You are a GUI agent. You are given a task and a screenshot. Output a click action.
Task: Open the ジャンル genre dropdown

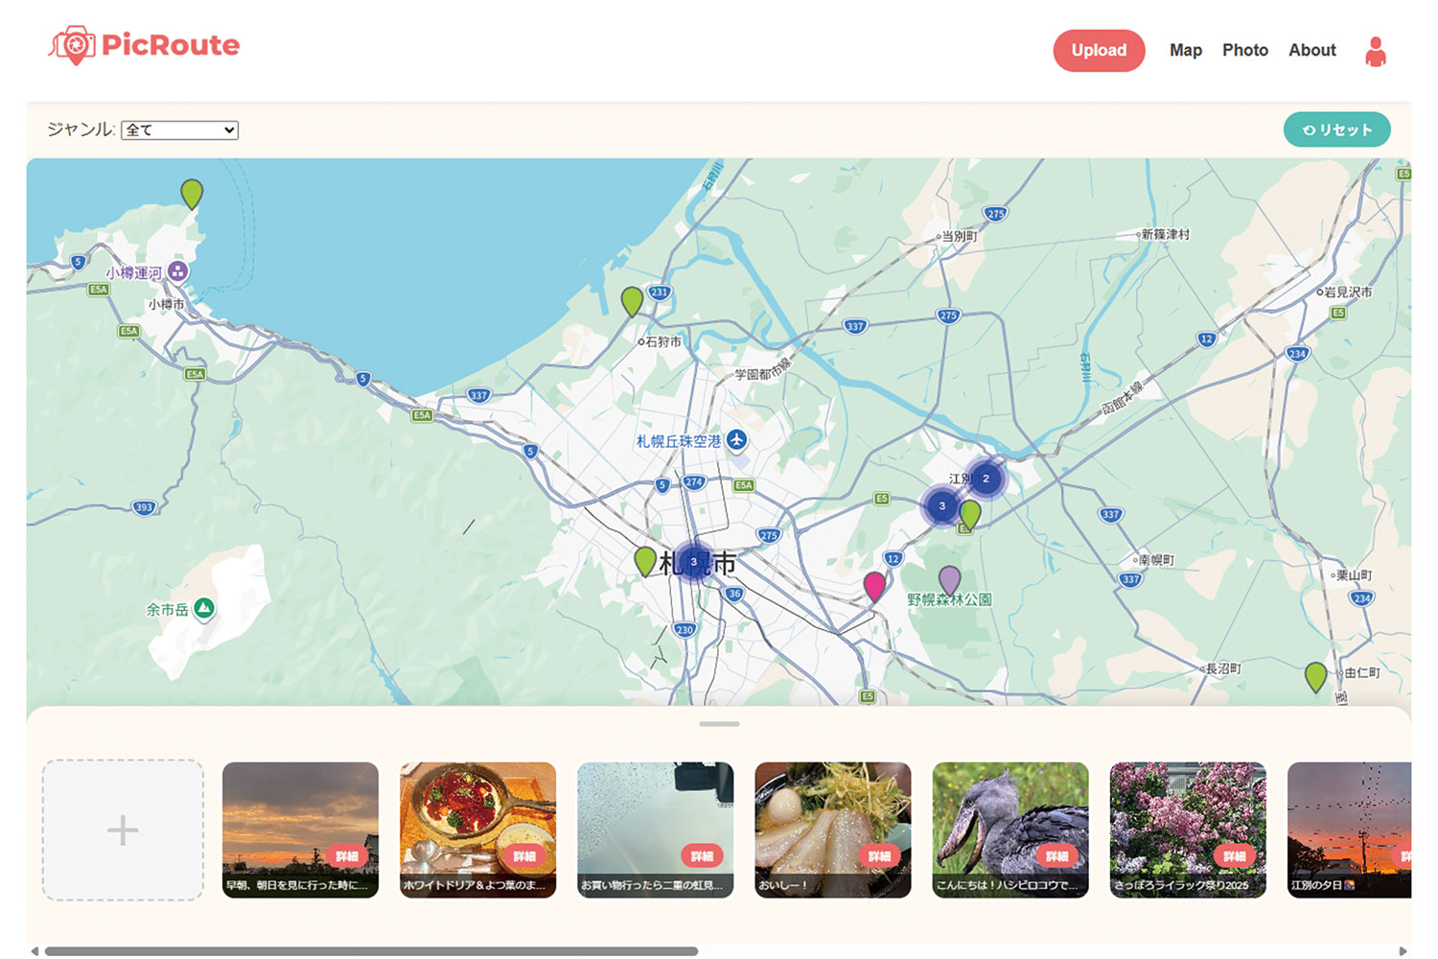point(179,130)
